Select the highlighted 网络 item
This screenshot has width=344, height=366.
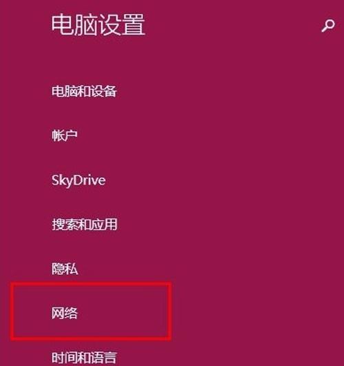pos(64,313)
